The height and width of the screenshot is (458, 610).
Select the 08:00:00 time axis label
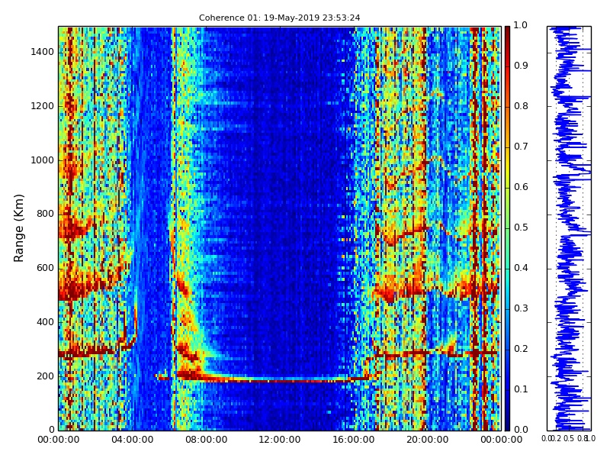coord(206,440)
